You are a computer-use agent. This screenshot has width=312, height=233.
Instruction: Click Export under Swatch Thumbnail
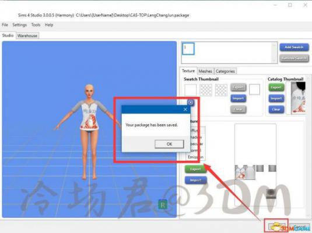(x=238, y=87)
